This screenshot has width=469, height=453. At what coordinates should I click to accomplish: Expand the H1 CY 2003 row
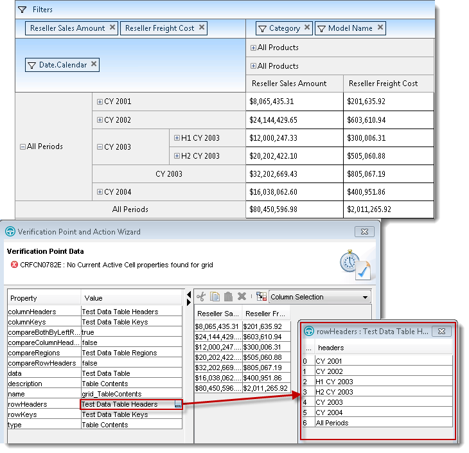pos(177,138)
